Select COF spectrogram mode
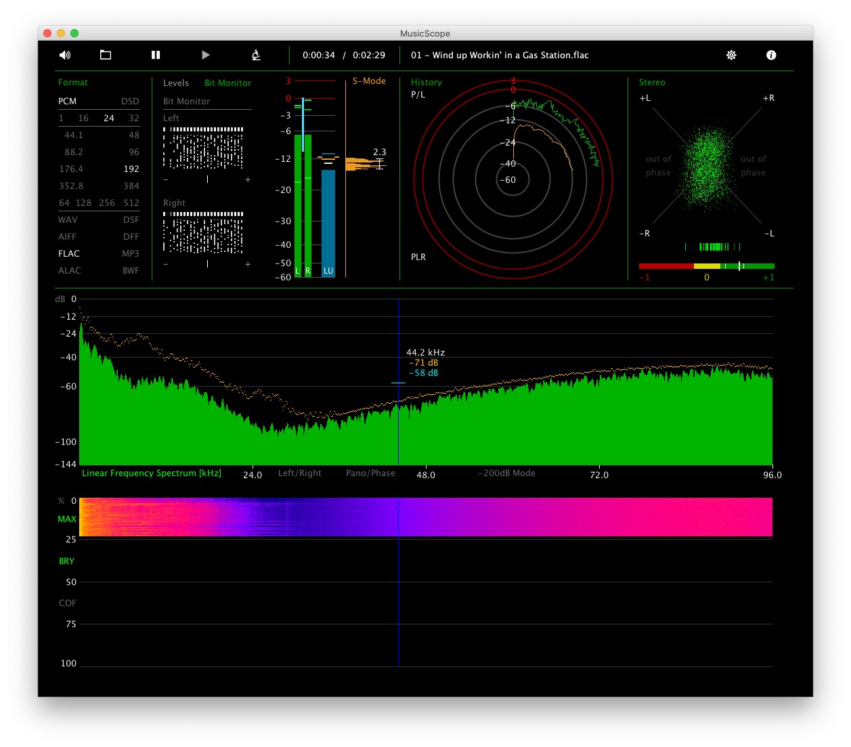Screen dimensions: 851x747 click(x=68, y=603)
